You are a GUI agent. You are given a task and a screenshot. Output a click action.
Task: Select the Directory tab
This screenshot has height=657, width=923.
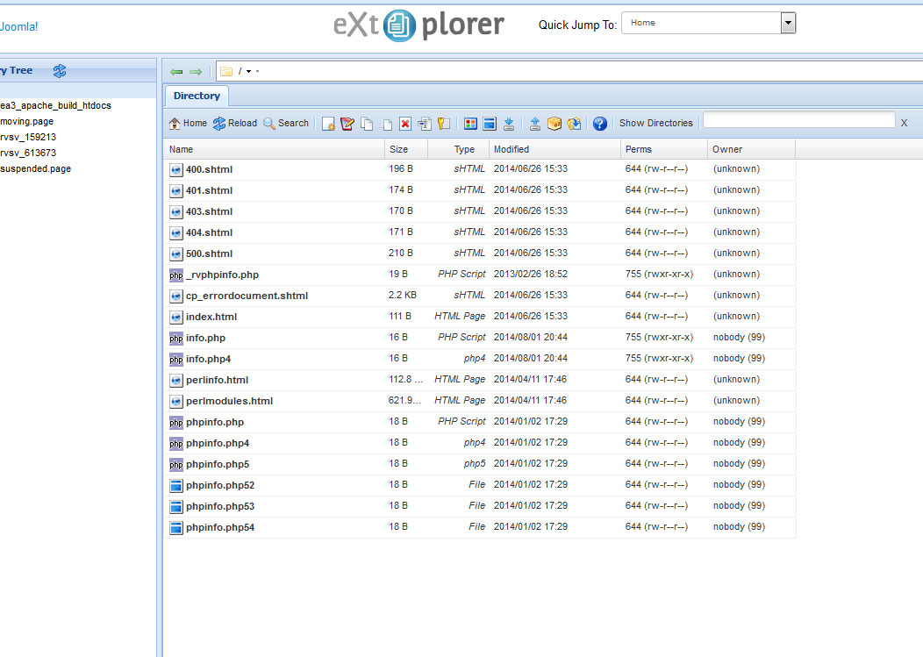[x=197, y=96]
